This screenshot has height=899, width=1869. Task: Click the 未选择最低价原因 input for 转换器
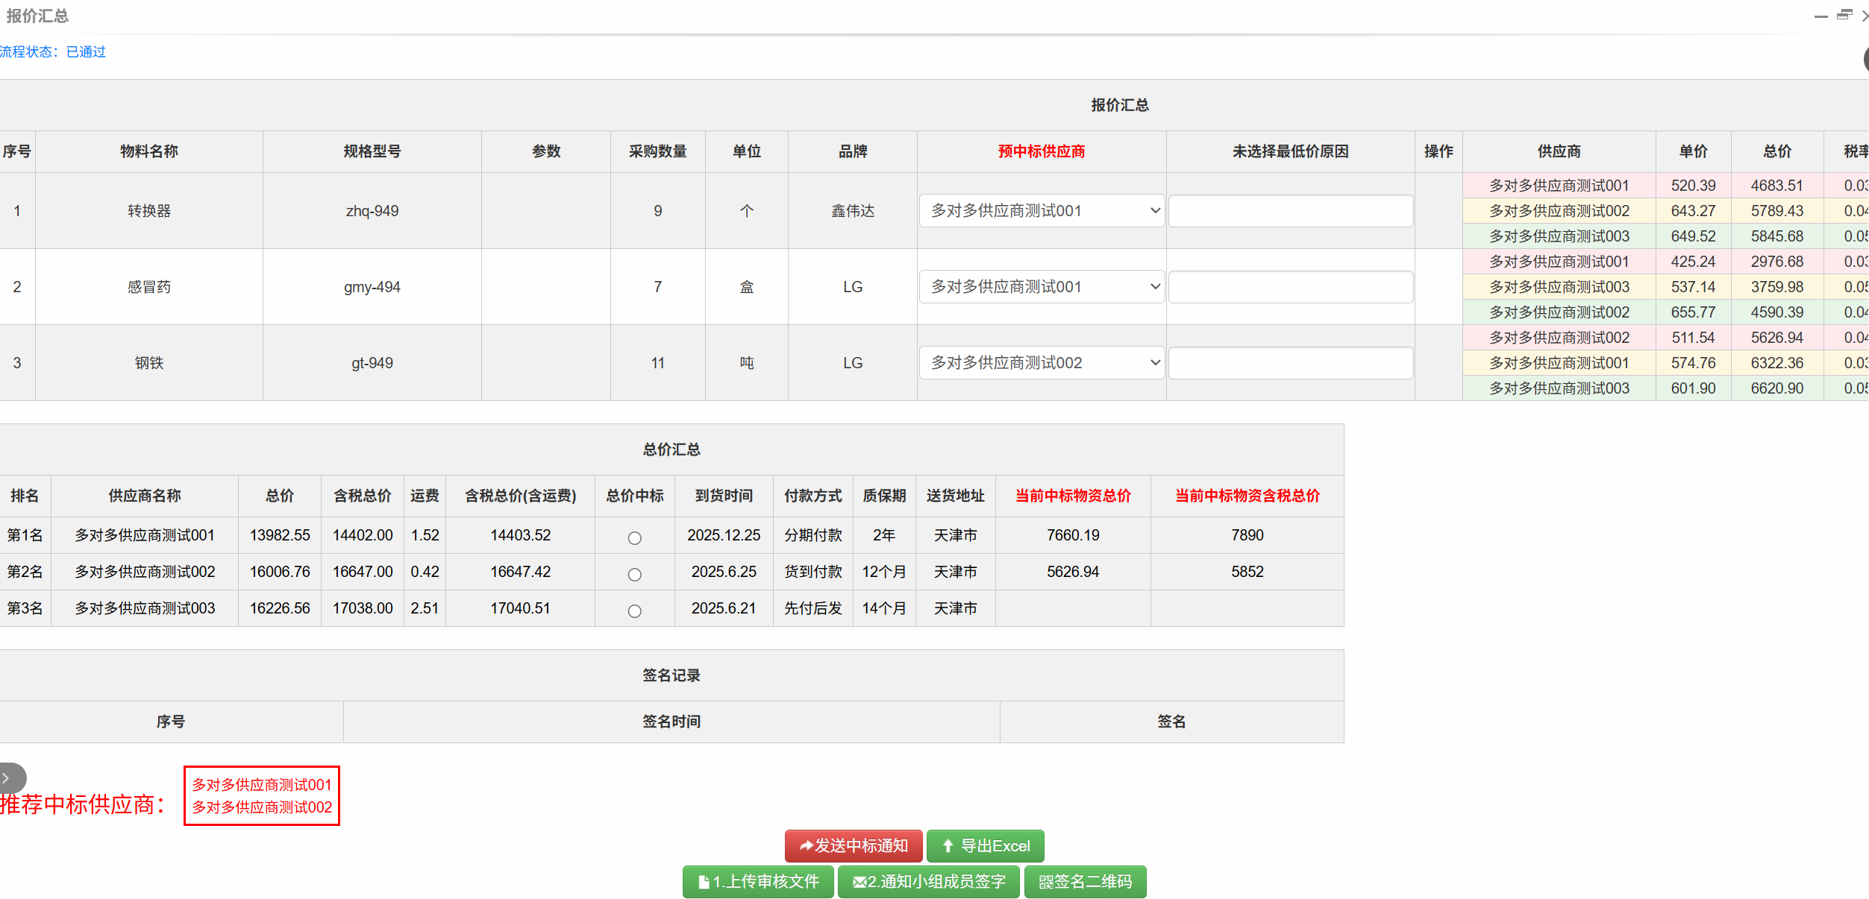point(1291,210)
